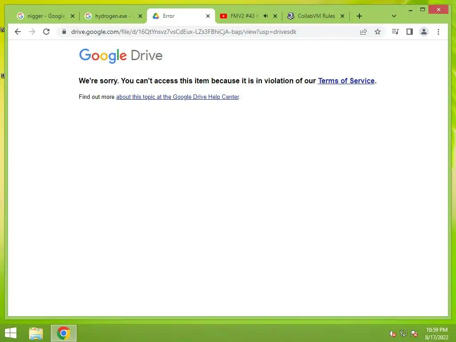Maximize the Chrome window
The width and height of the screenshot is (456, 342).
(423, 10)
